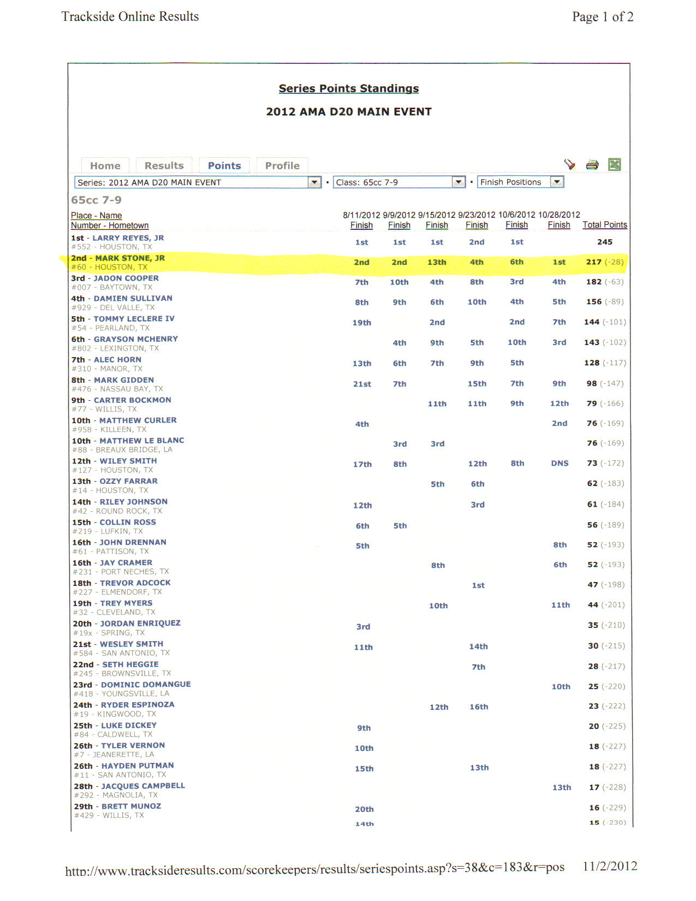Sort by Total Points column header
Viewport: 696px width, 901px height.
coord(605,225)
